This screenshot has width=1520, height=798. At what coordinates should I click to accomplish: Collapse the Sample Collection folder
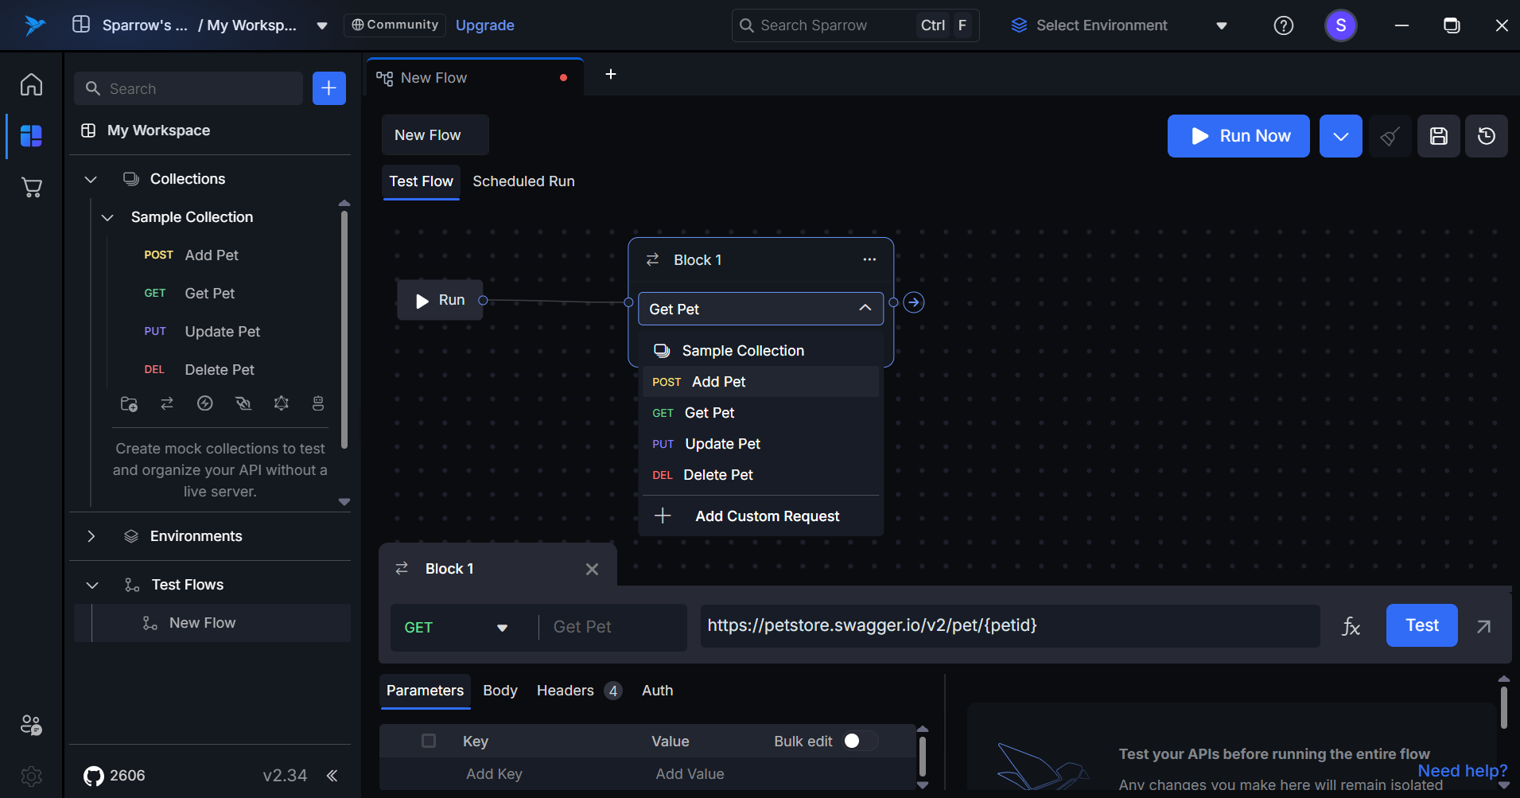107,217
